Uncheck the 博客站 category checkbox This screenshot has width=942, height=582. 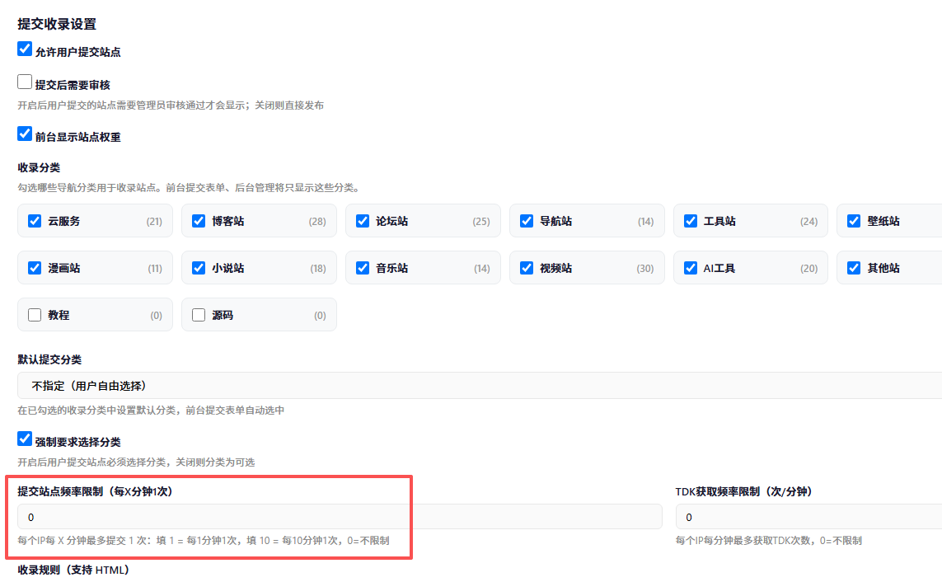pyautogui.click(x=199, y=221)
